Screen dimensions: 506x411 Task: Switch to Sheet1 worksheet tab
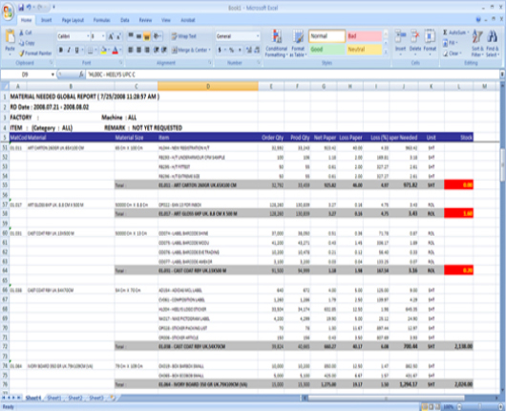[x=54, y=398]
